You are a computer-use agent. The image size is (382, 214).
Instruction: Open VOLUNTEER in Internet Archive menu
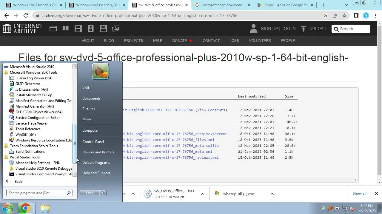[x=260, y=41]
